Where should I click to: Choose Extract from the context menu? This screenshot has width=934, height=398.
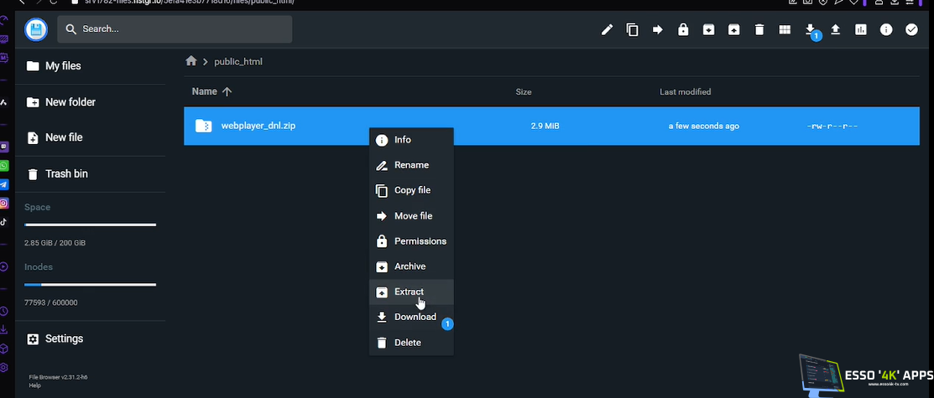409,292
